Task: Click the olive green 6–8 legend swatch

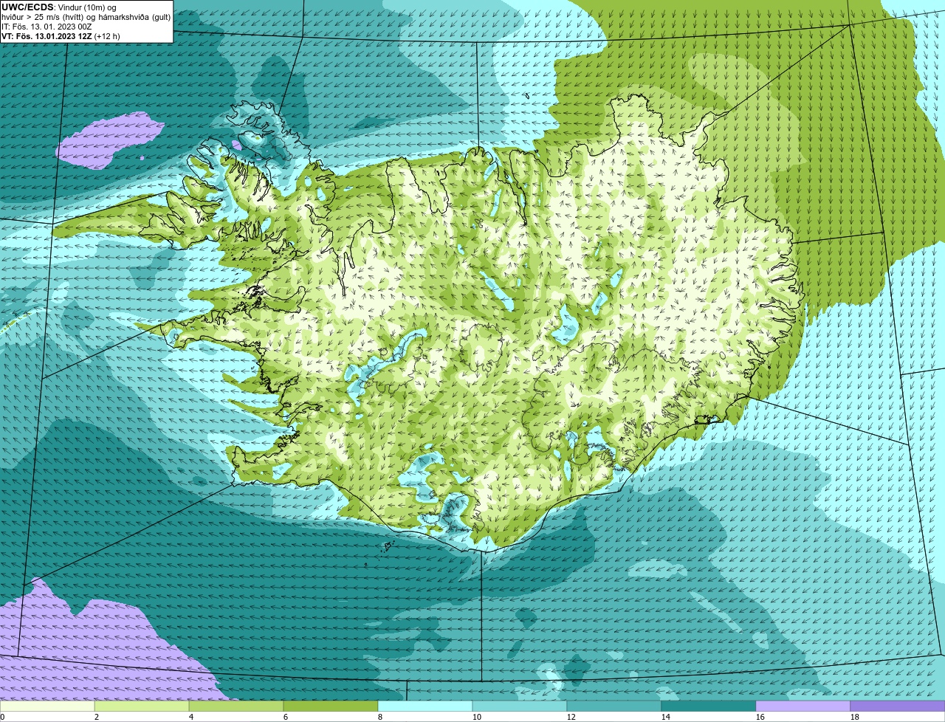Action: (331, 706)
